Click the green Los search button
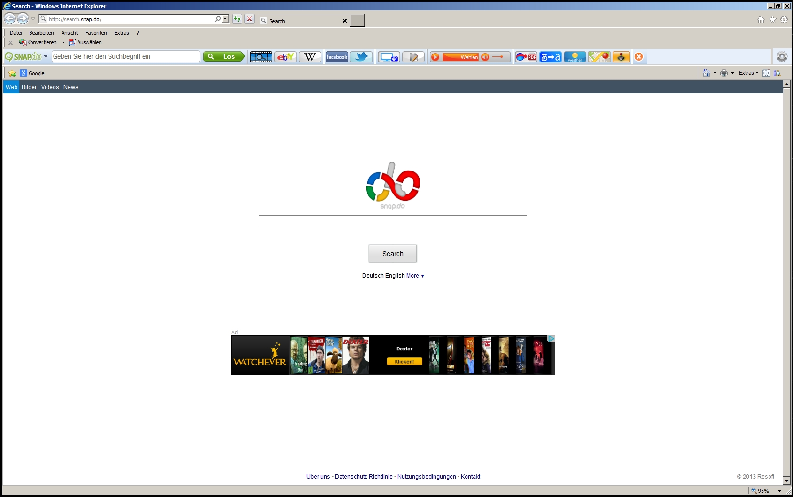The height and width of the screenshot is (497, 793). [x=224, y=56]
